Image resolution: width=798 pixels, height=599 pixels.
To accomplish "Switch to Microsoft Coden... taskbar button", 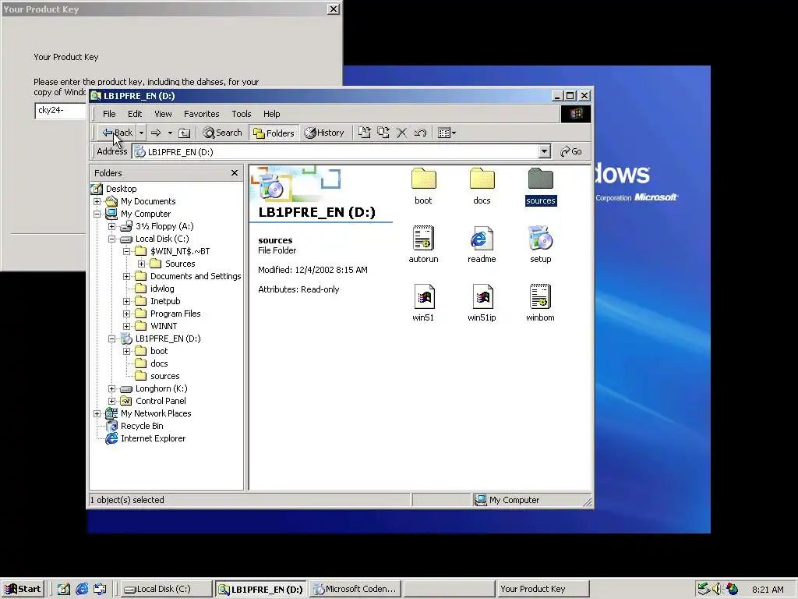I will 355,590.
